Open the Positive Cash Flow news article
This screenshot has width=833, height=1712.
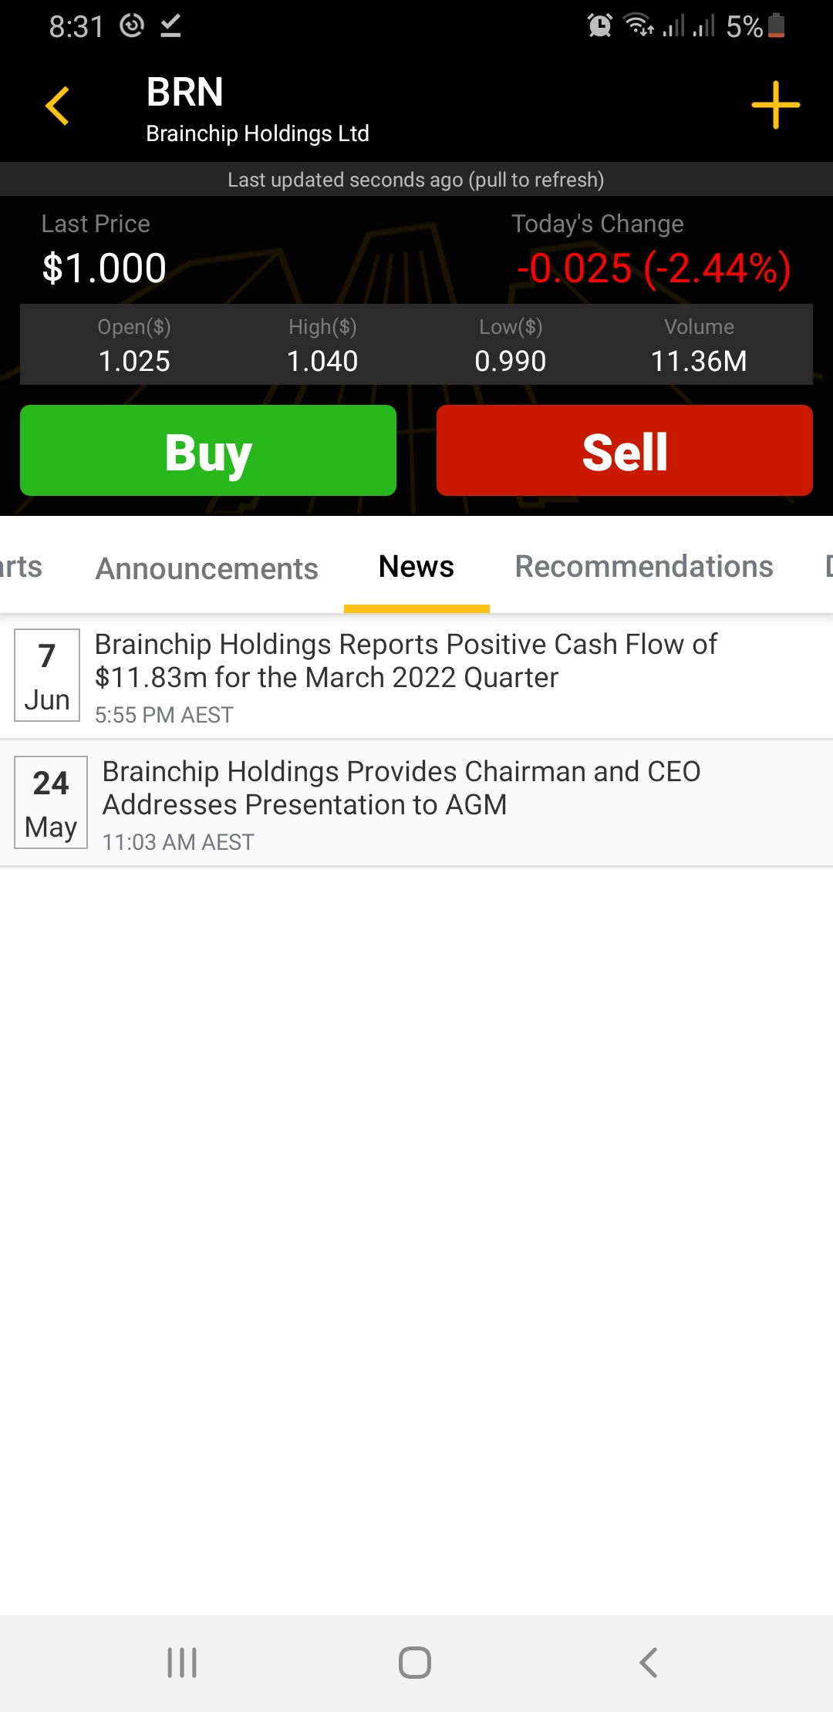point(406,661)
